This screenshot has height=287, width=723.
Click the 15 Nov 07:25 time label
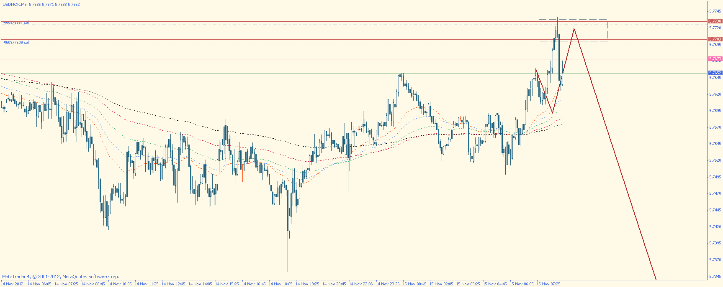[548, 284]
